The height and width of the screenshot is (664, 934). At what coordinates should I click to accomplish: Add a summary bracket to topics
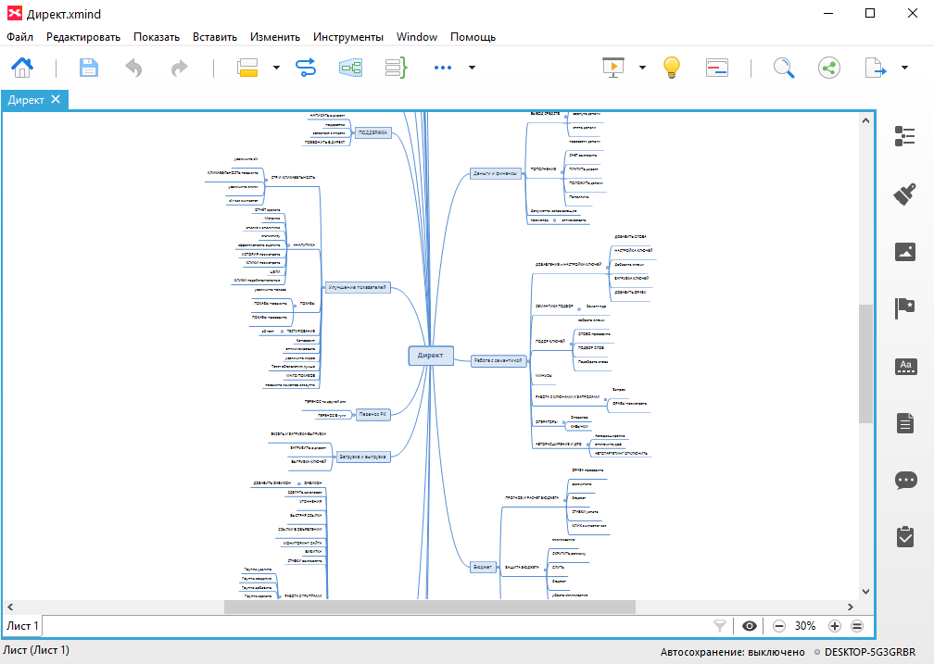click(397, 68)
